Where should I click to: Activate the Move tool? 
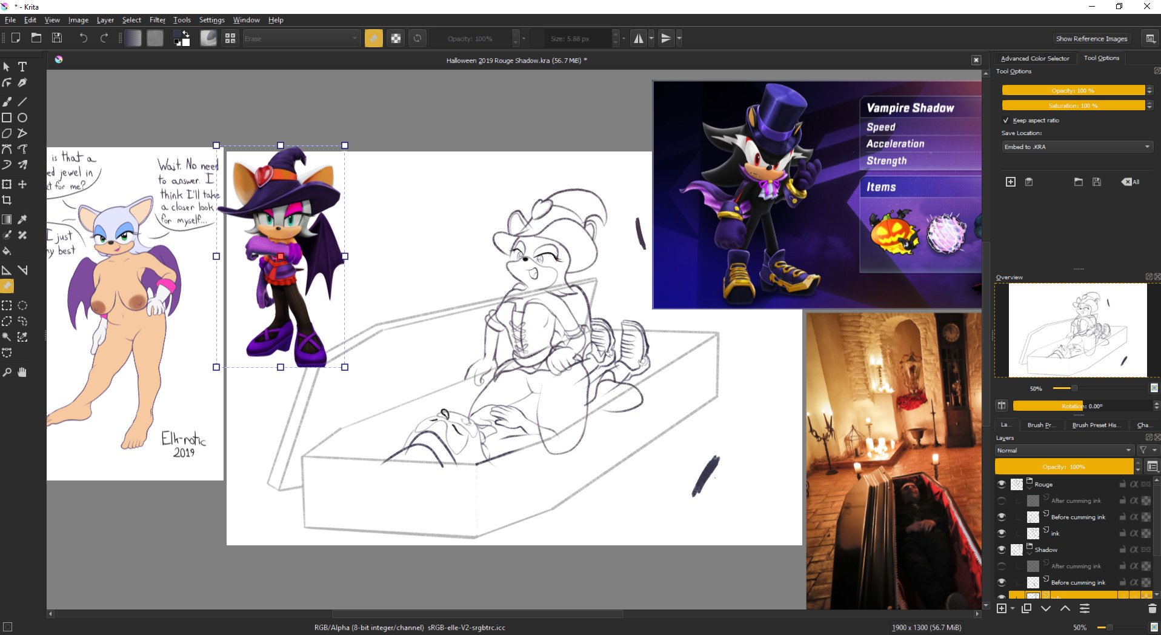click(22, 184)
